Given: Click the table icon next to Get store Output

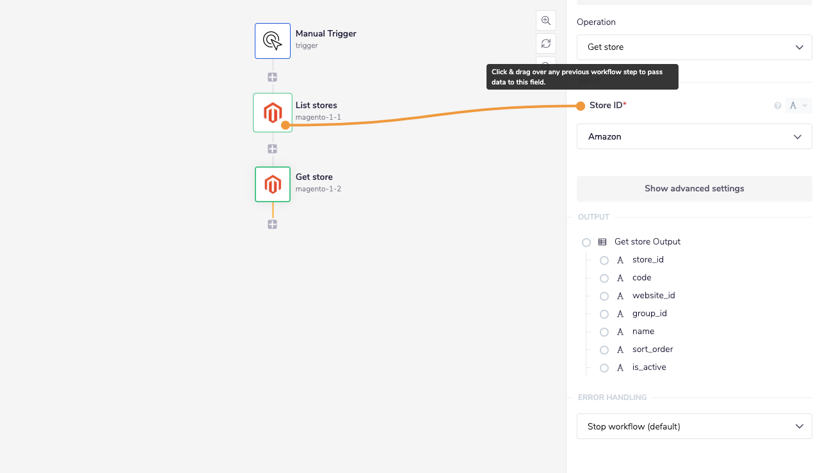Looking at the screenshot, I should point(602,241).
